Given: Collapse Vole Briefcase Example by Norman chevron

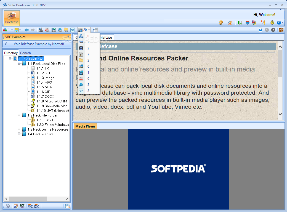Looking at the screenshot, I should pyautogui.click(x=6, y=44).
